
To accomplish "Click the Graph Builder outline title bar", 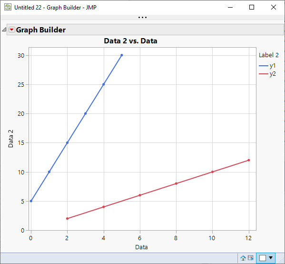I will point(145,30).
